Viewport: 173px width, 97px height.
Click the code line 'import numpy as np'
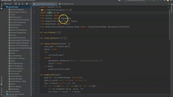[x=49, y=13]
